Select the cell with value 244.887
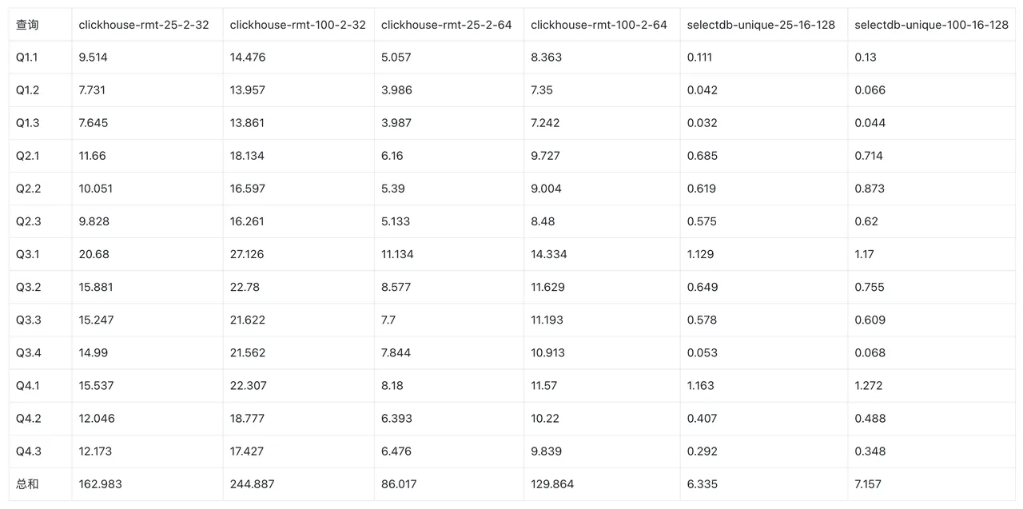Image resolution: width=1023 pixels, height=509 pixels. coord(253,484)
